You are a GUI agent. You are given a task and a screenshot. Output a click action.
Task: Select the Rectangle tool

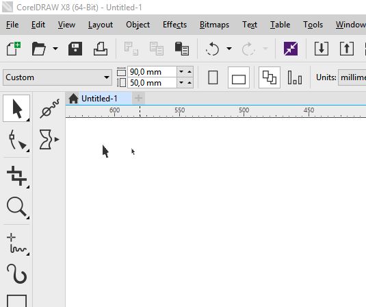pos(16,301)
